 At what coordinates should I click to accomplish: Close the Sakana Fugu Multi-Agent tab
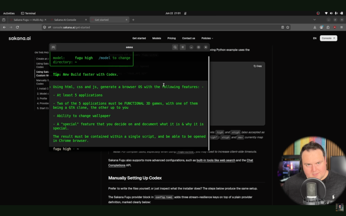45,20
